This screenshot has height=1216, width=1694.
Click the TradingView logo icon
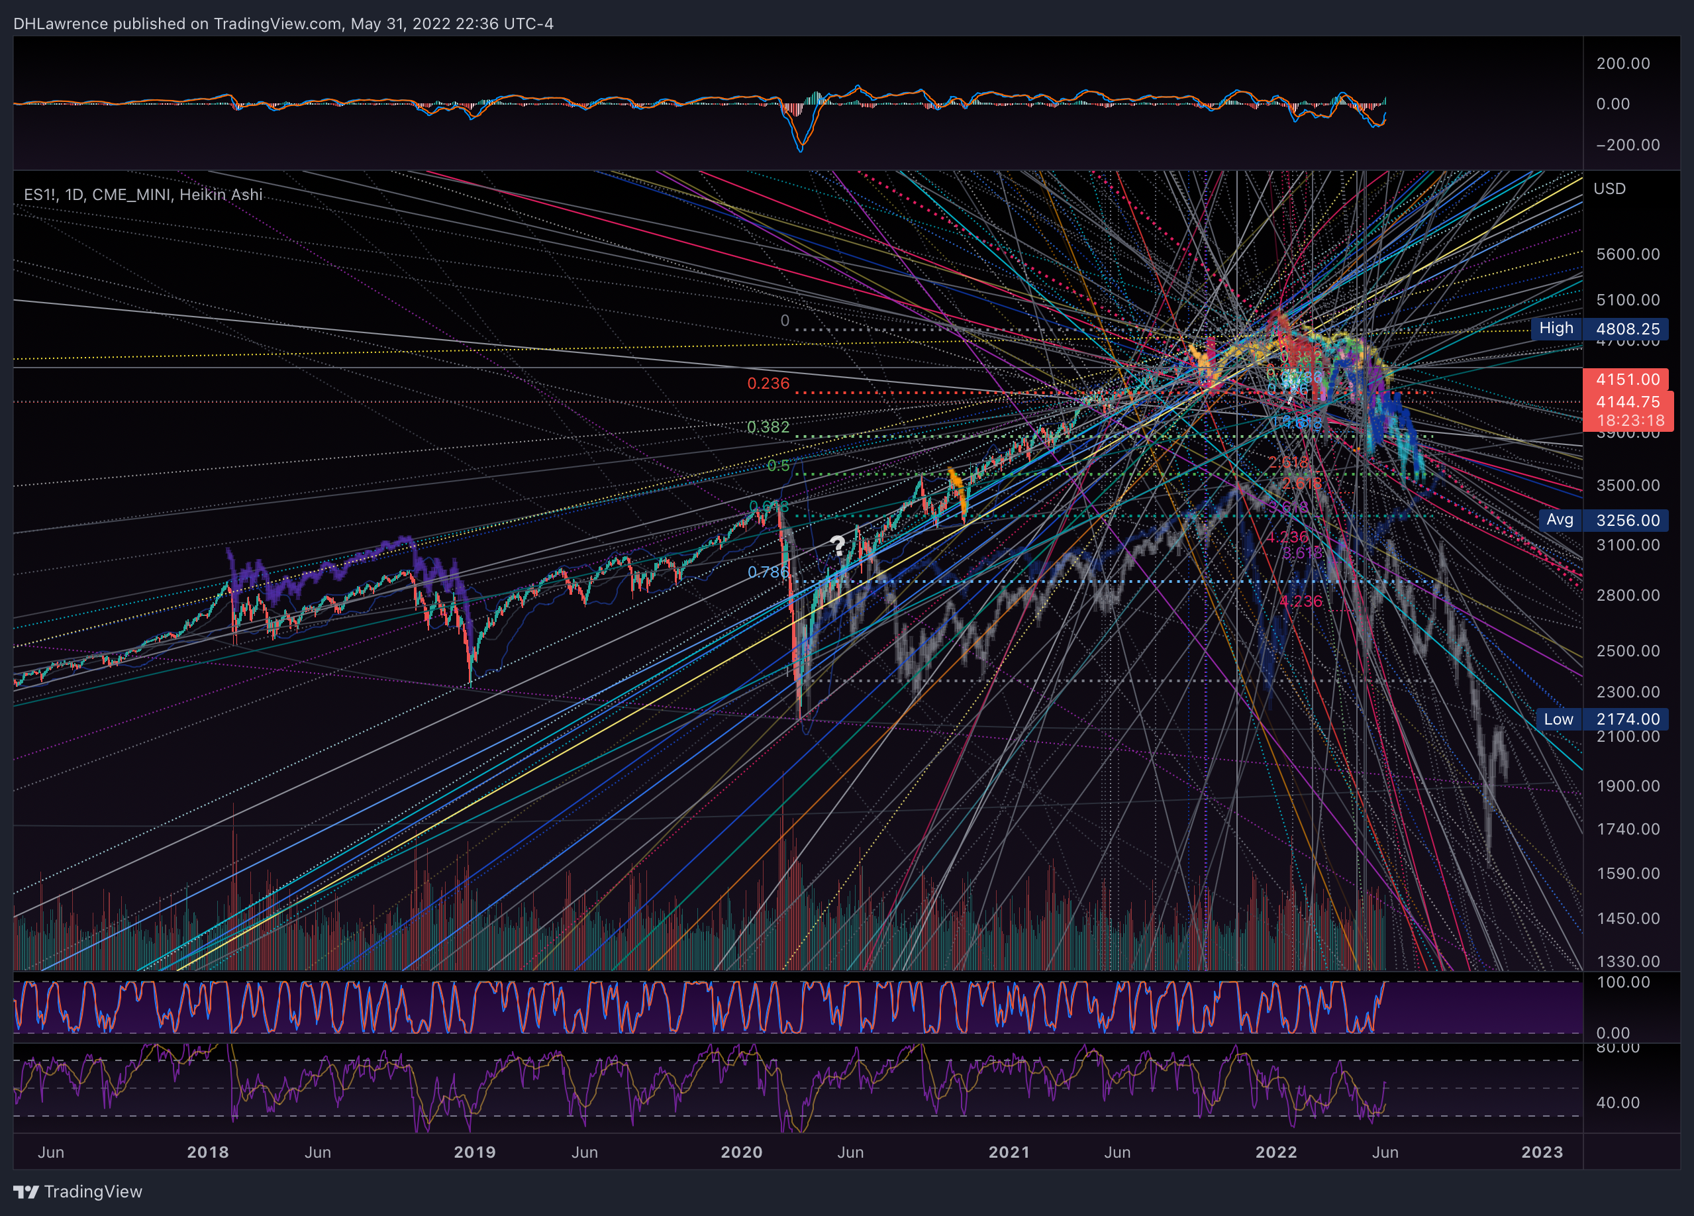[x=25, y=1191]
